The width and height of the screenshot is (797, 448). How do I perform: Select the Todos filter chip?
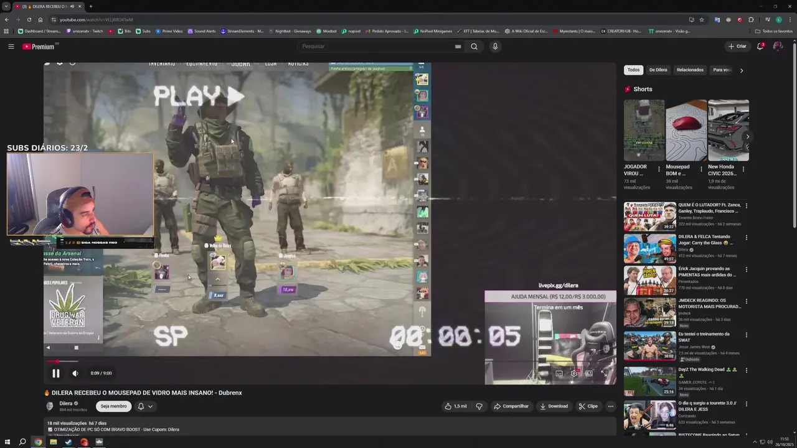633,70
